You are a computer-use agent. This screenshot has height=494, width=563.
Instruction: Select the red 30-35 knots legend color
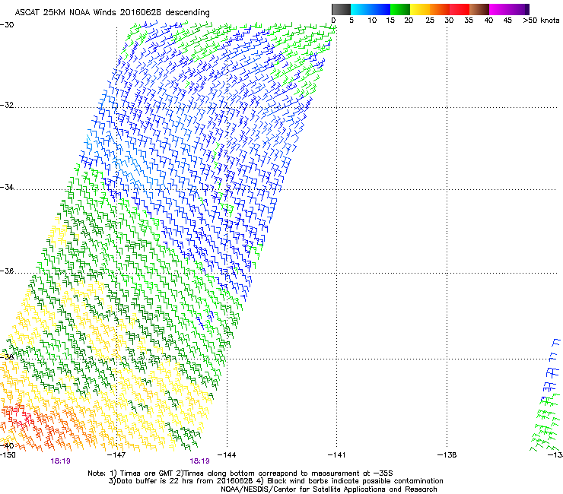point(460,9)
